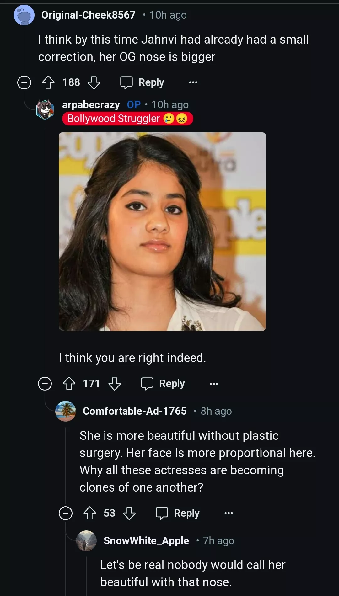Open arpabecrazy's avatar icon
This screenshot has width=339, height=596.
[45, 109]
